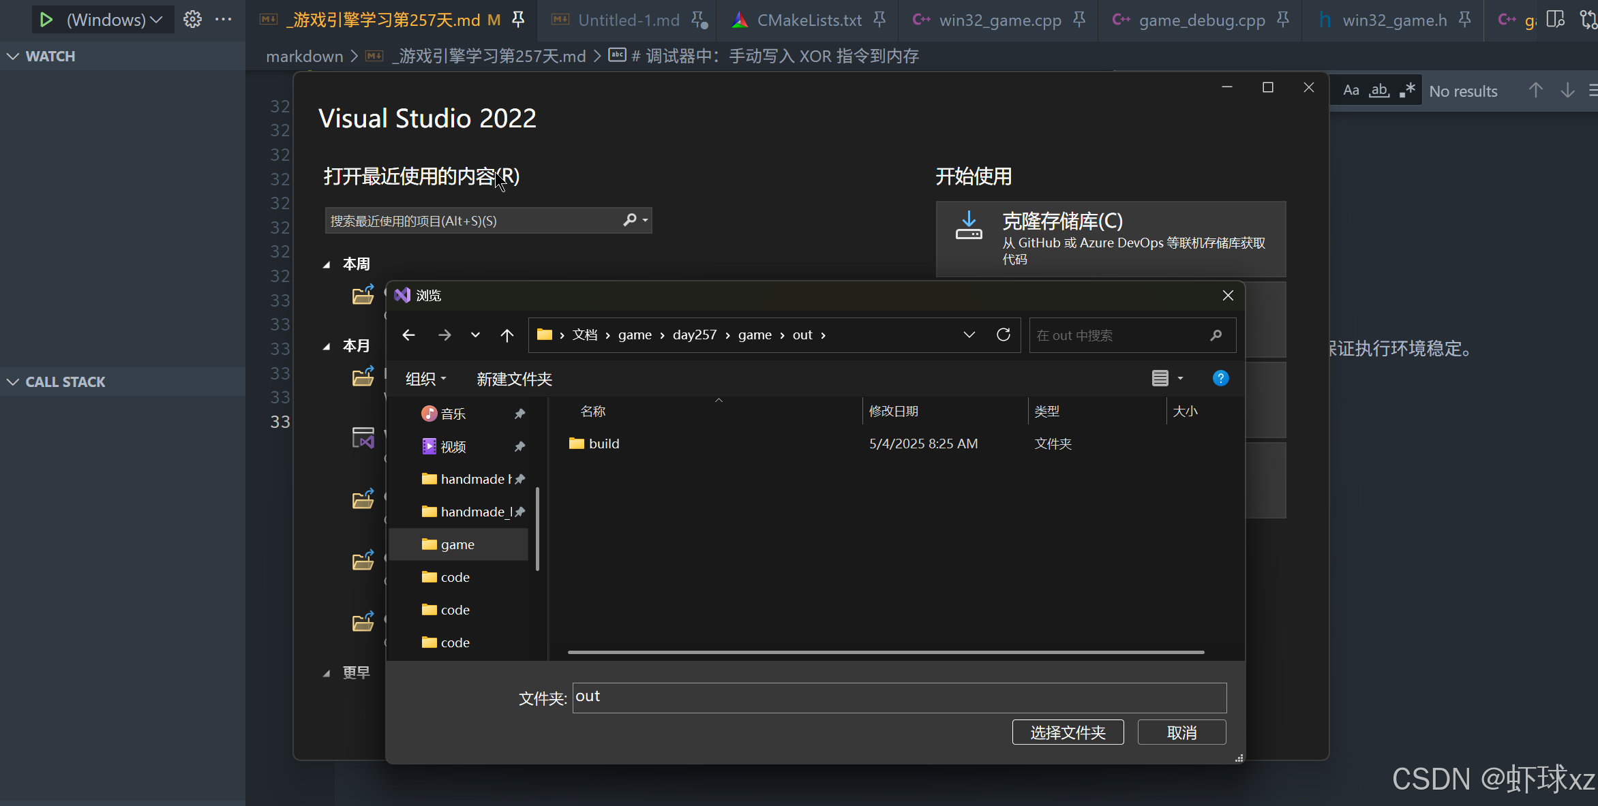This screenshot has width=1598, height=806.
Task: Click the horizontal scrollbar in file list
Action: coord(885,652)
